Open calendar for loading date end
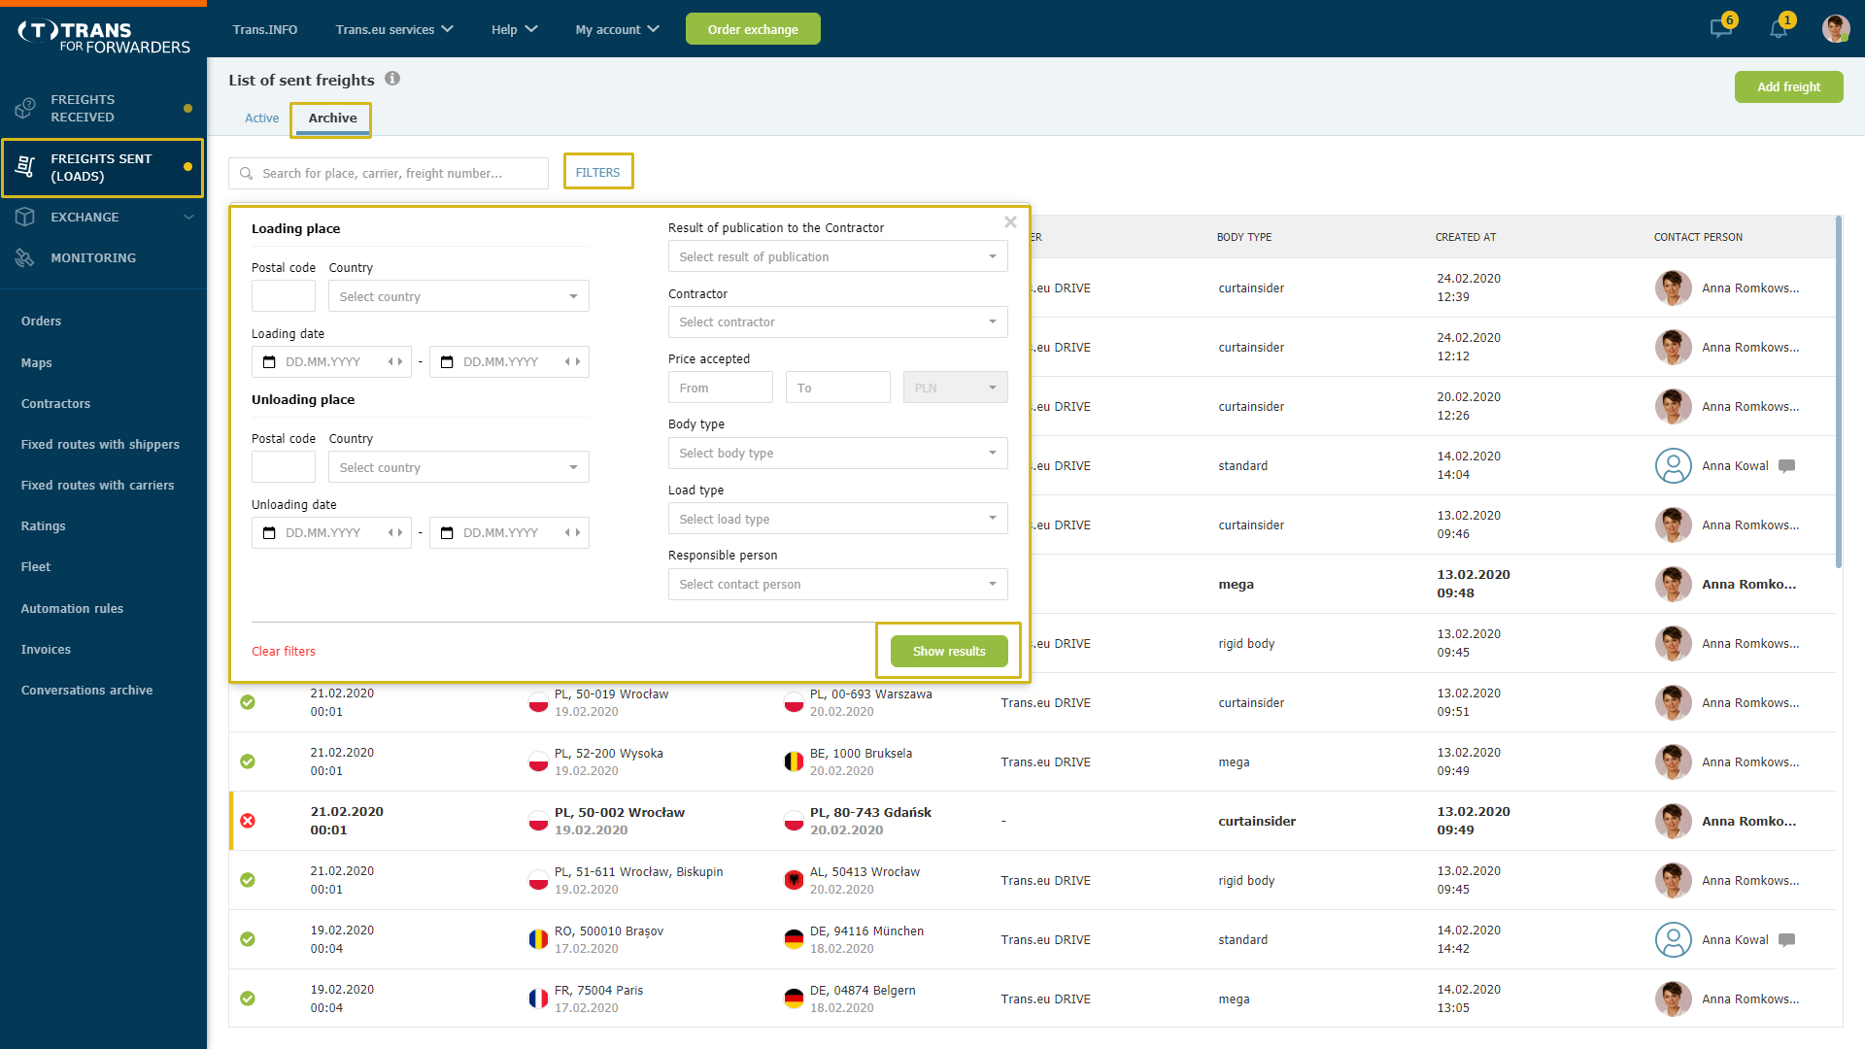This screenshot has height=1049, width=1865. click(x=447, y=361)
